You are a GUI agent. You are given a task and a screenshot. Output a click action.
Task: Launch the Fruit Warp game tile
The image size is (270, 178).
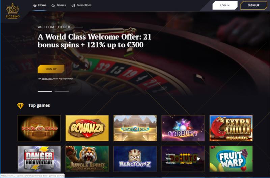[x=231, y=159]
